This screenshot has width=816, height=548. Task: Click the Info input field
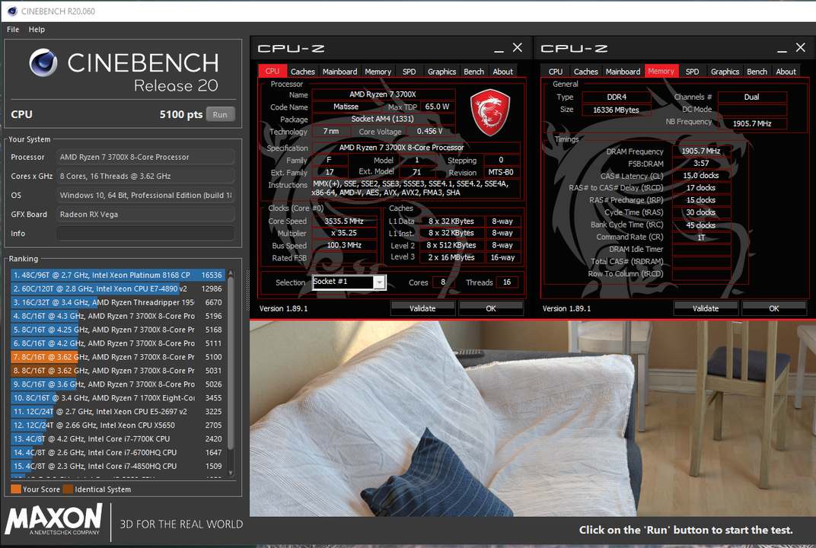145,234
